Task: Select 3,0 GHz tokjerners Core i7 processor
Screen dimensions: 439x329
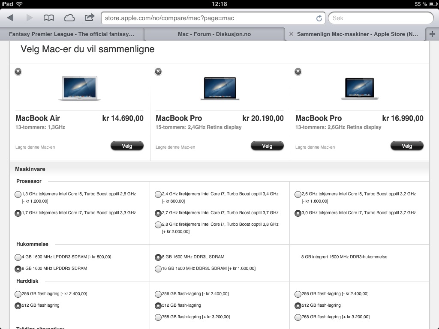Action: [298, 213]
